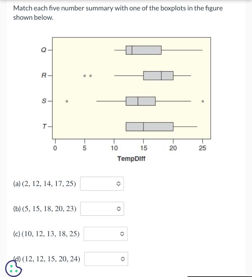
Task: Click the axis tick label 25
Action: (203, 148)
